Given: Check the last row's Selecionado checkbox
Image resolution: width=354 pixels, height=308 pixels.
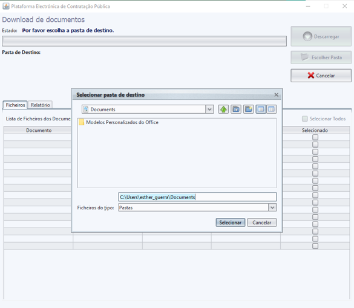Looking at the screenshot, I should (x=315, y=246).
